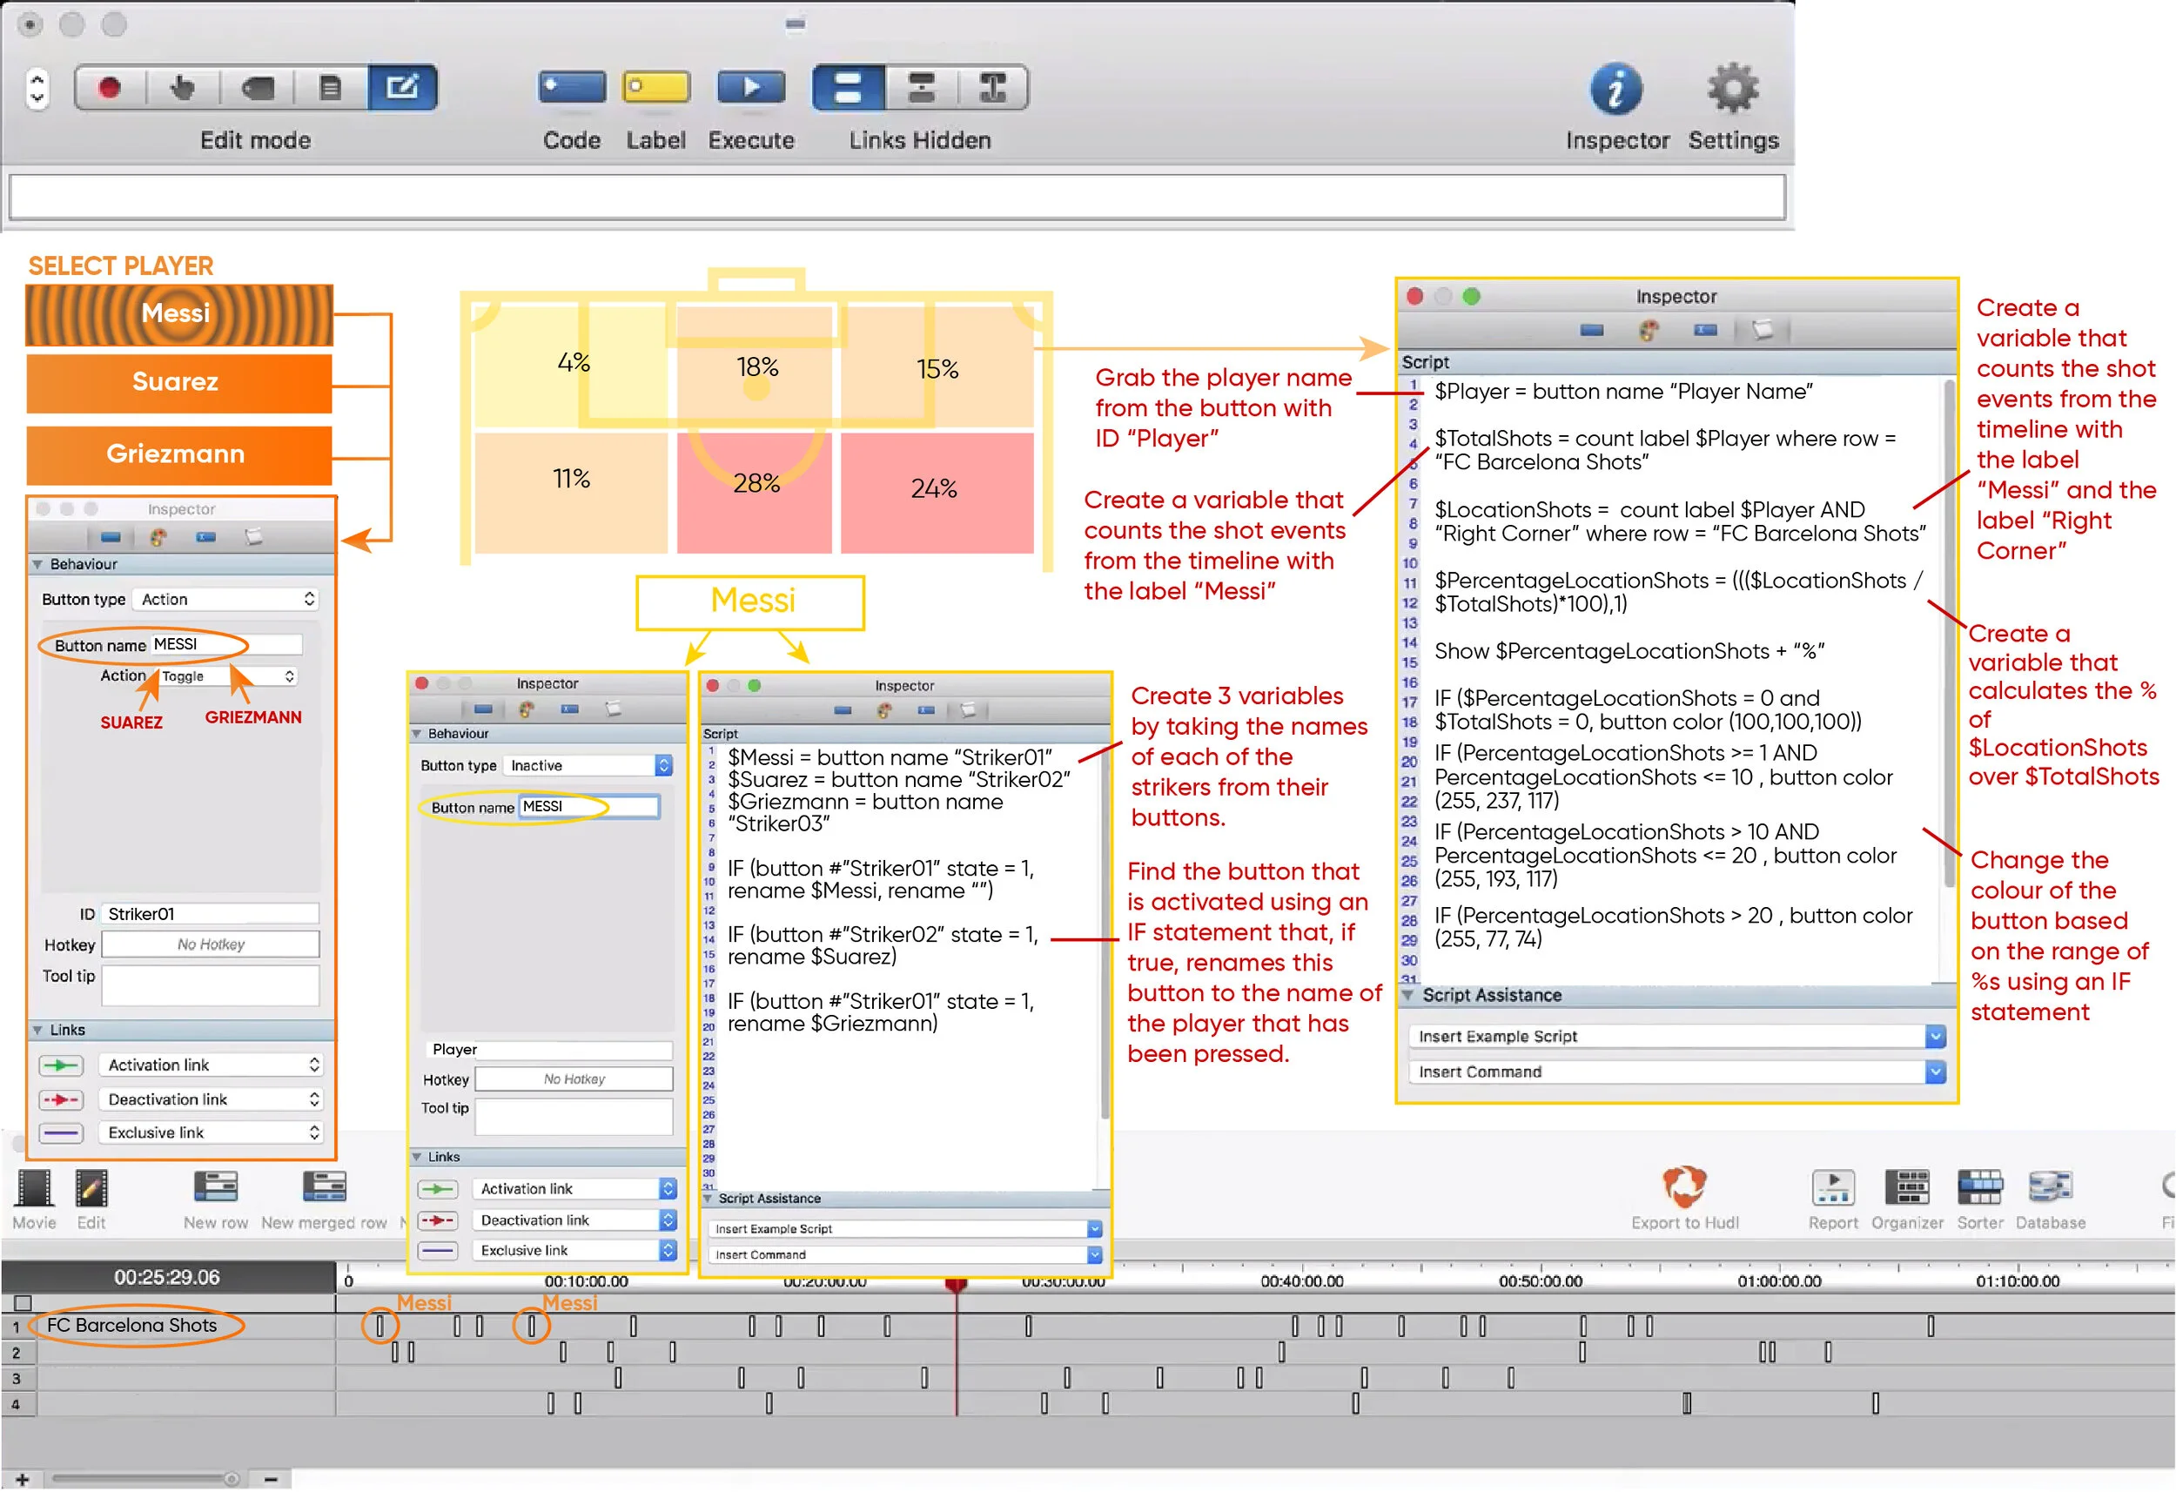This screenshot has width=2176, height=1492.
Task: Click the red record button in toolbar
Action: [110, 88]
